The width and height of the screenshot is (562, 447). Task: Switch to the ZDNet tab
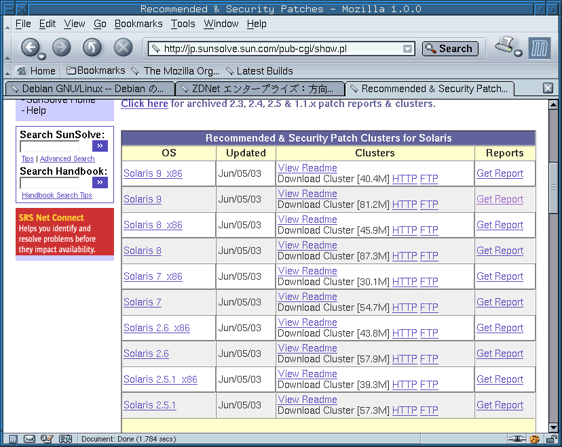260,89
